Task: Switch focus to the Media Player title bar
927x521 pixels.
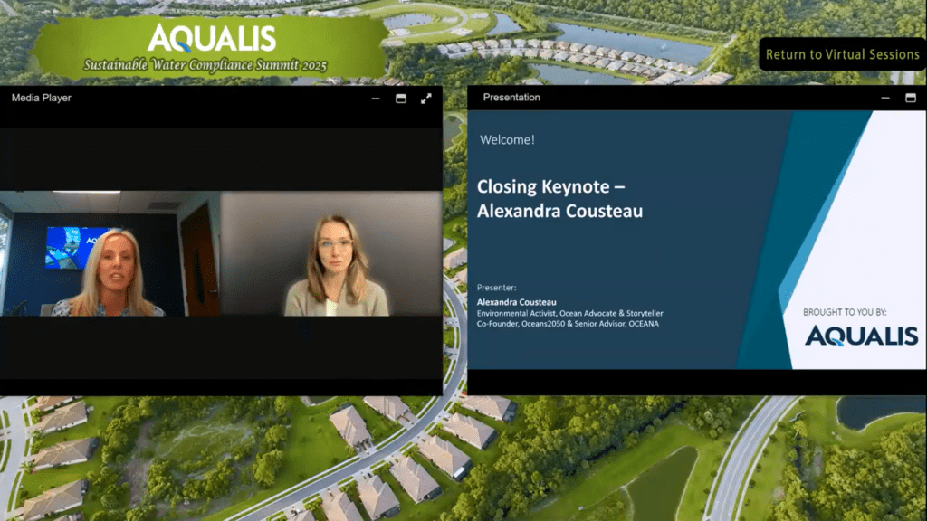Action: (41, 98)
